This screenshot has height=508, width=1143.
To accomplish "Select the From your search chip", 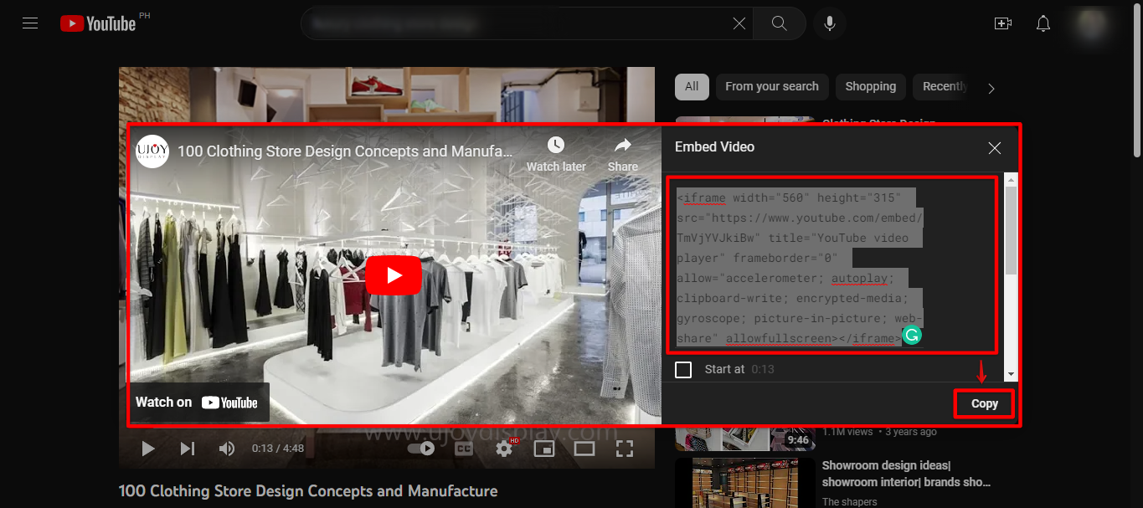I will 771,86.
